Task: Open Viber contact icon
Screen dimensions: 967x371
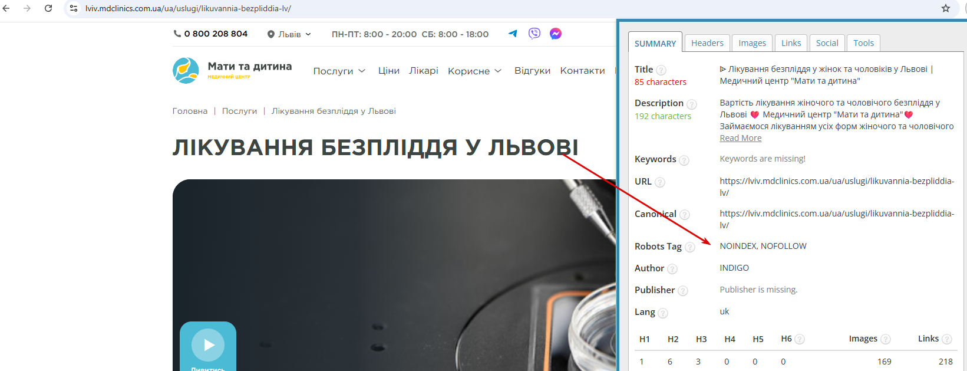Action: point(534,34)
